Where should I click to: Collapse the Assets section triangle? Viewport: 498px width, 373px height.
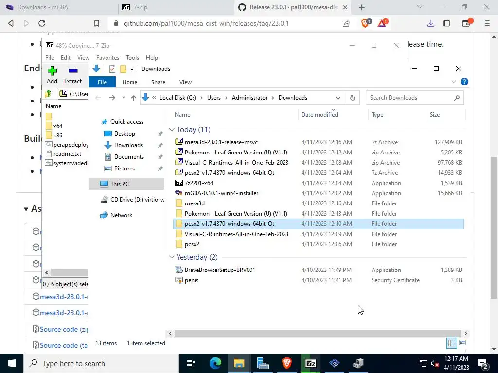[26, 209]
